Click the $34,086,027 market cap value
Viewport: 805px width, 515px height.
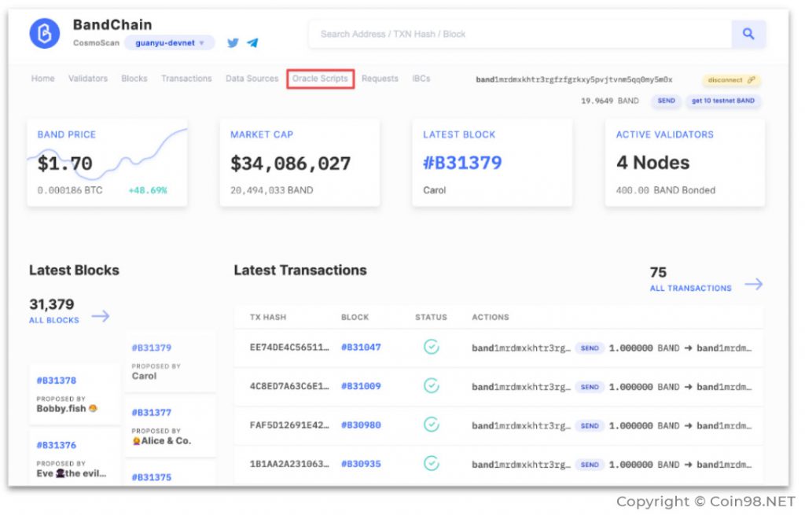click(291, 164)
